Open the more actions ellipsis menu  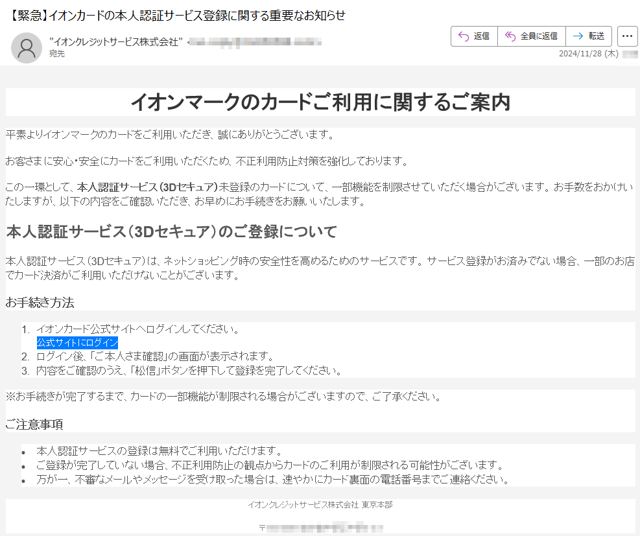(x=627, y=36)
